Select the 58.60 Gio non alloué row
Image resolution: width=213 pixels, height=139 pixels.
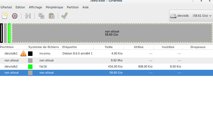coord(107,73)
